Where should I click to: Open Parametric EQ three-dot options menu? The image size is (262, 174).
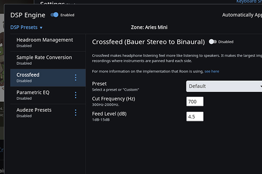(76, 95)
